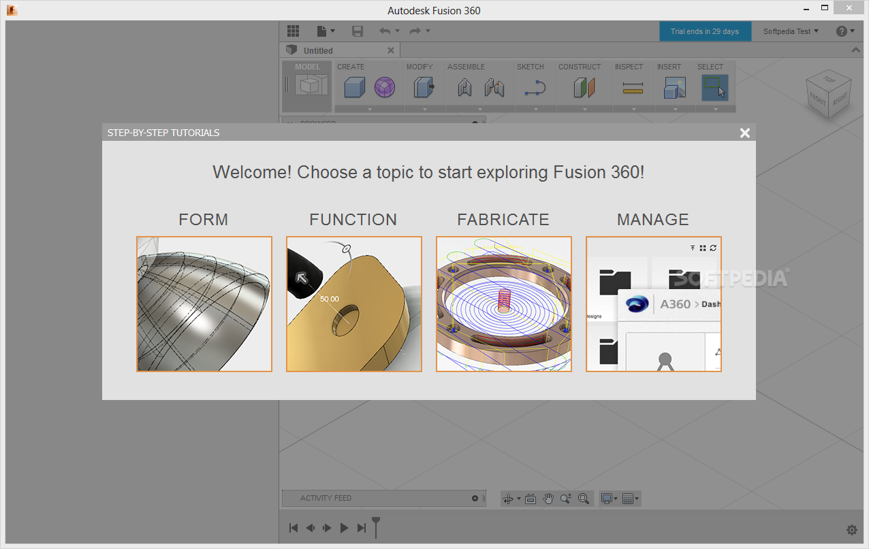Image resolution: width=869 pixels, height=549 pixels.
Task: Expand the dropdown arrow beneath INSERT tool
Action: pos(674,109)
